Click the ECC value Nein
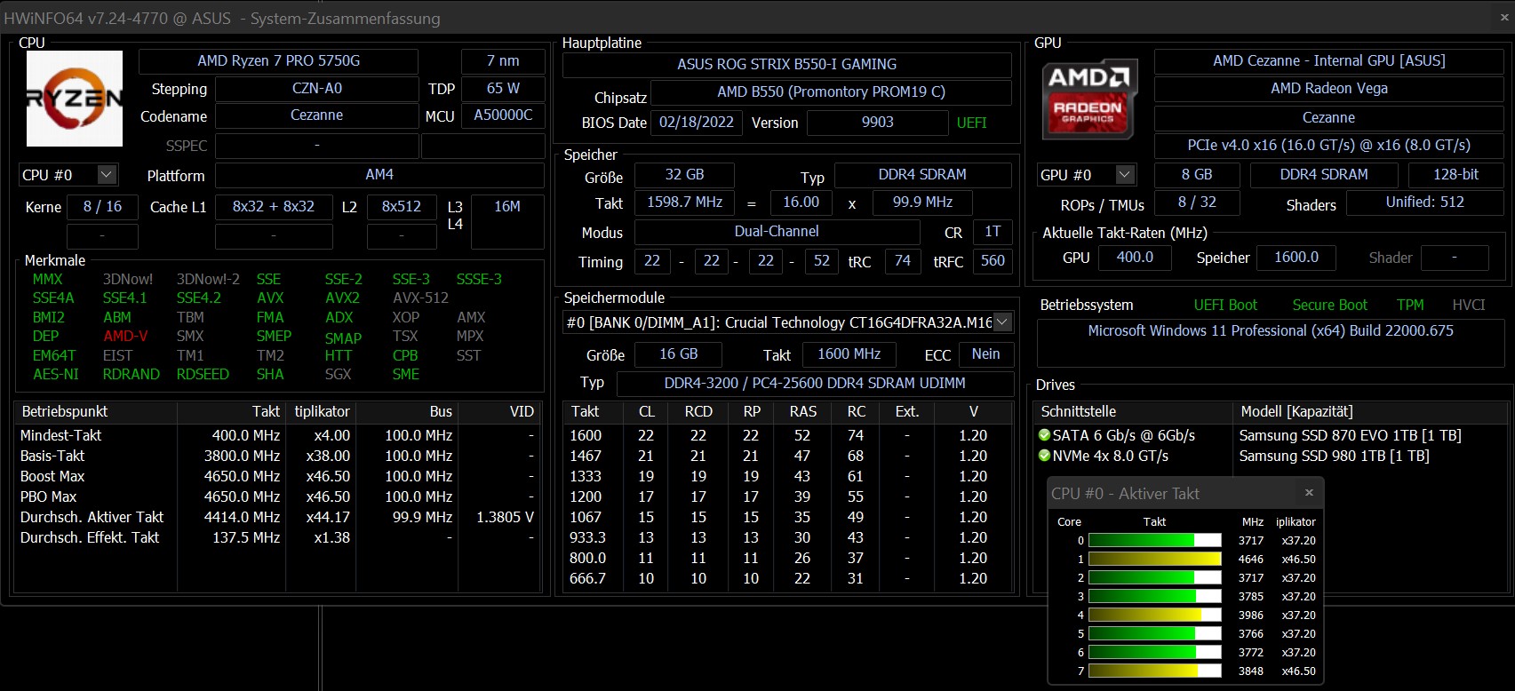Viewport: 1515px width, 691px height. tap(985, 354)
